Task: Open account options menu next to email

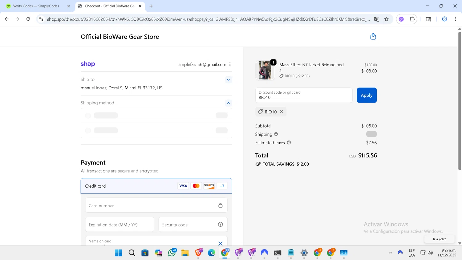Action: pyautogui.click(x=230, y=64)
